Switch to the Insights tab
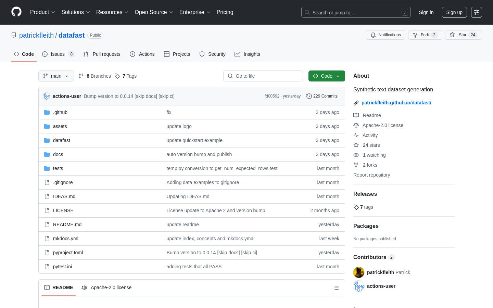 [248, 54]
